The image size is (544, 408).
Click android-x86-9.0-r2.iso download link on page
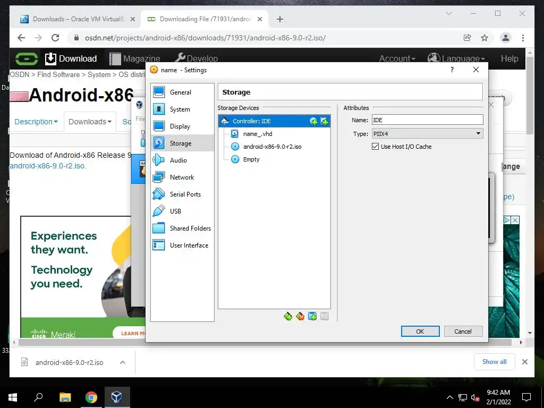click(48, 166)
